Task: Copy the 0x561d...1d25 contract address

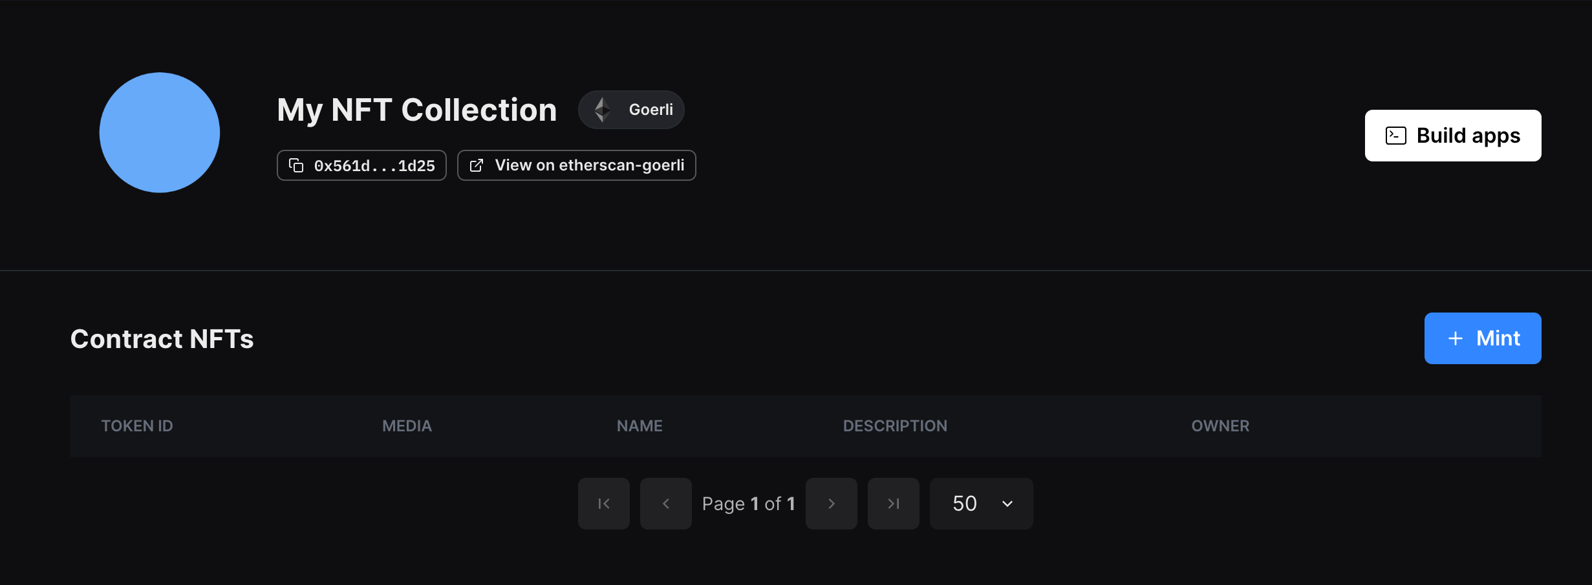Action: coord(361,165)
